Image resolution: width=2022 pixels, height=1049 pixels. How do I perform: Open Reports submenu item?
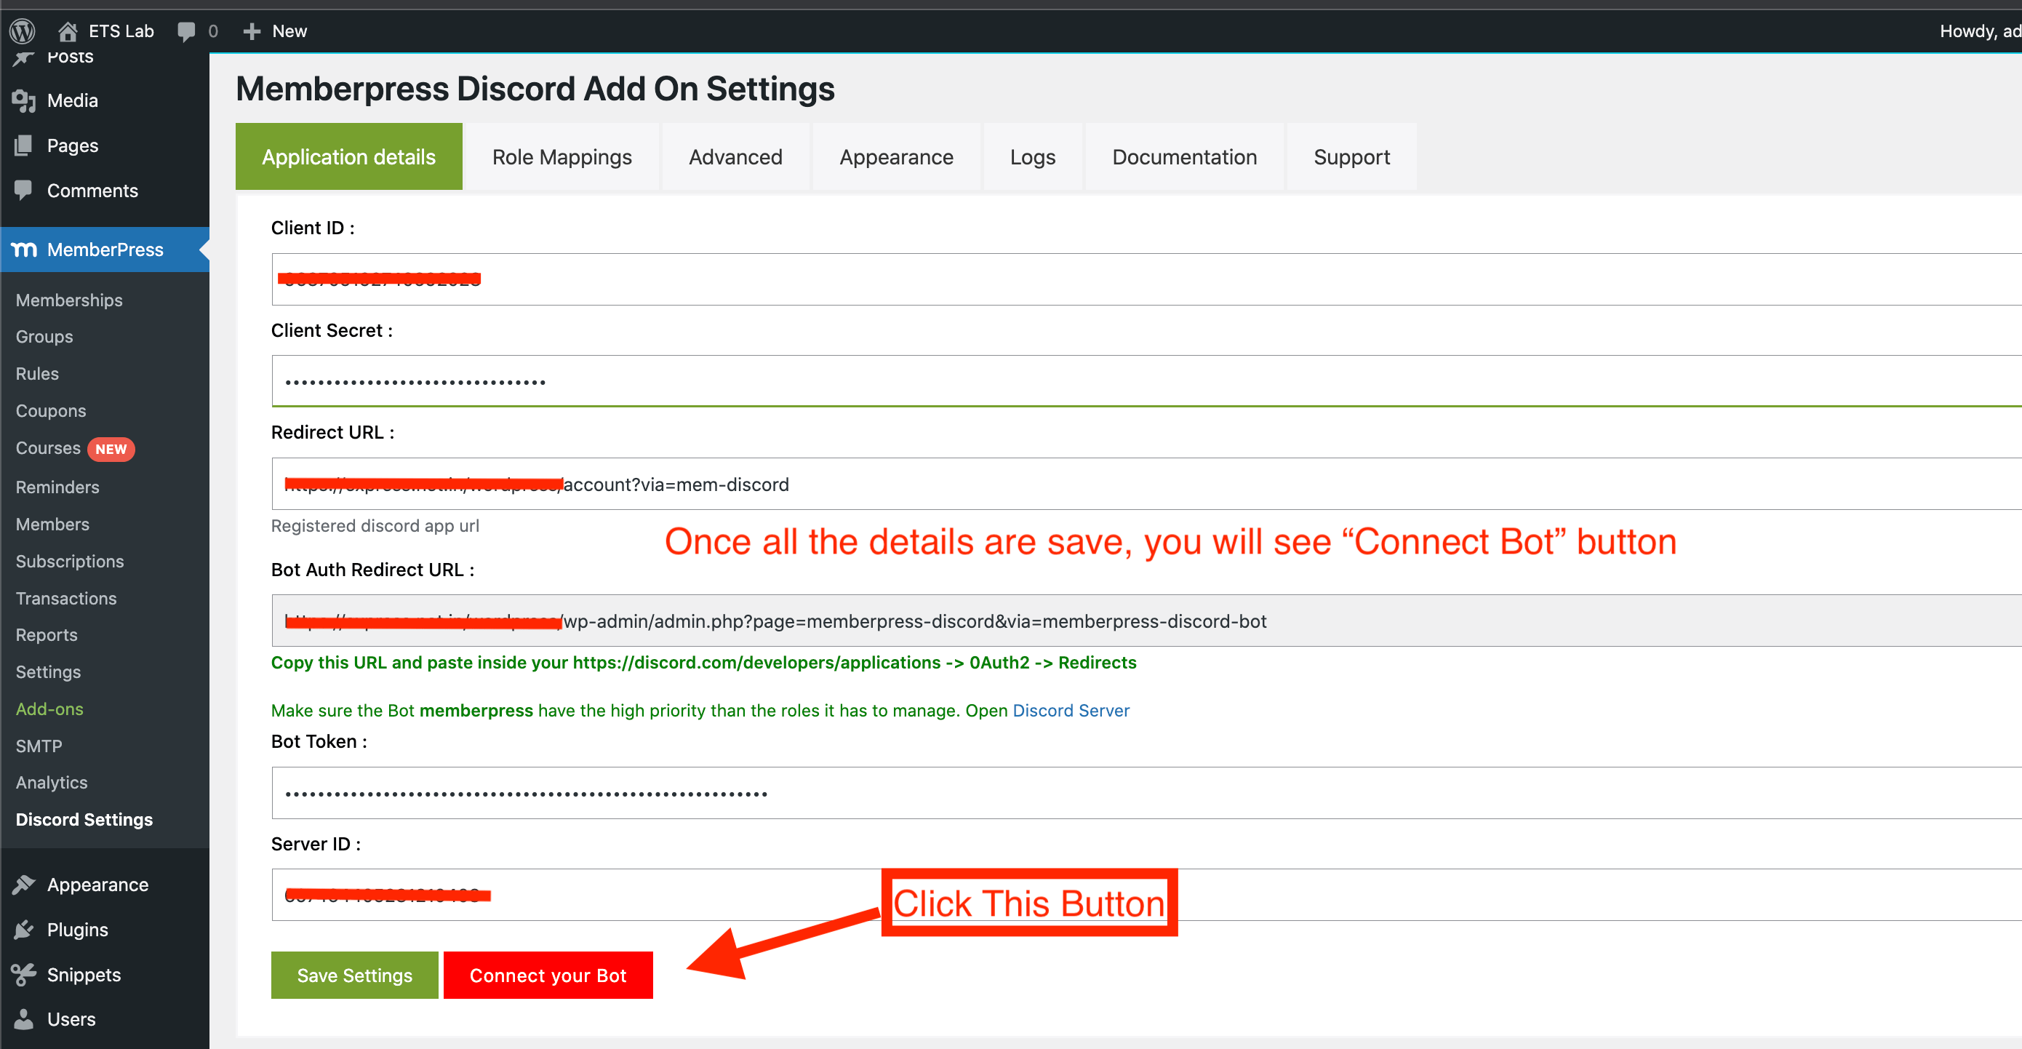click(x=47, y=635)
